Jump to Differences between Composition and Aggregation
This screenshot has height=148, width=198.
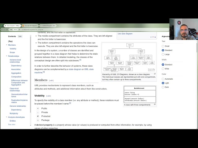19,83
